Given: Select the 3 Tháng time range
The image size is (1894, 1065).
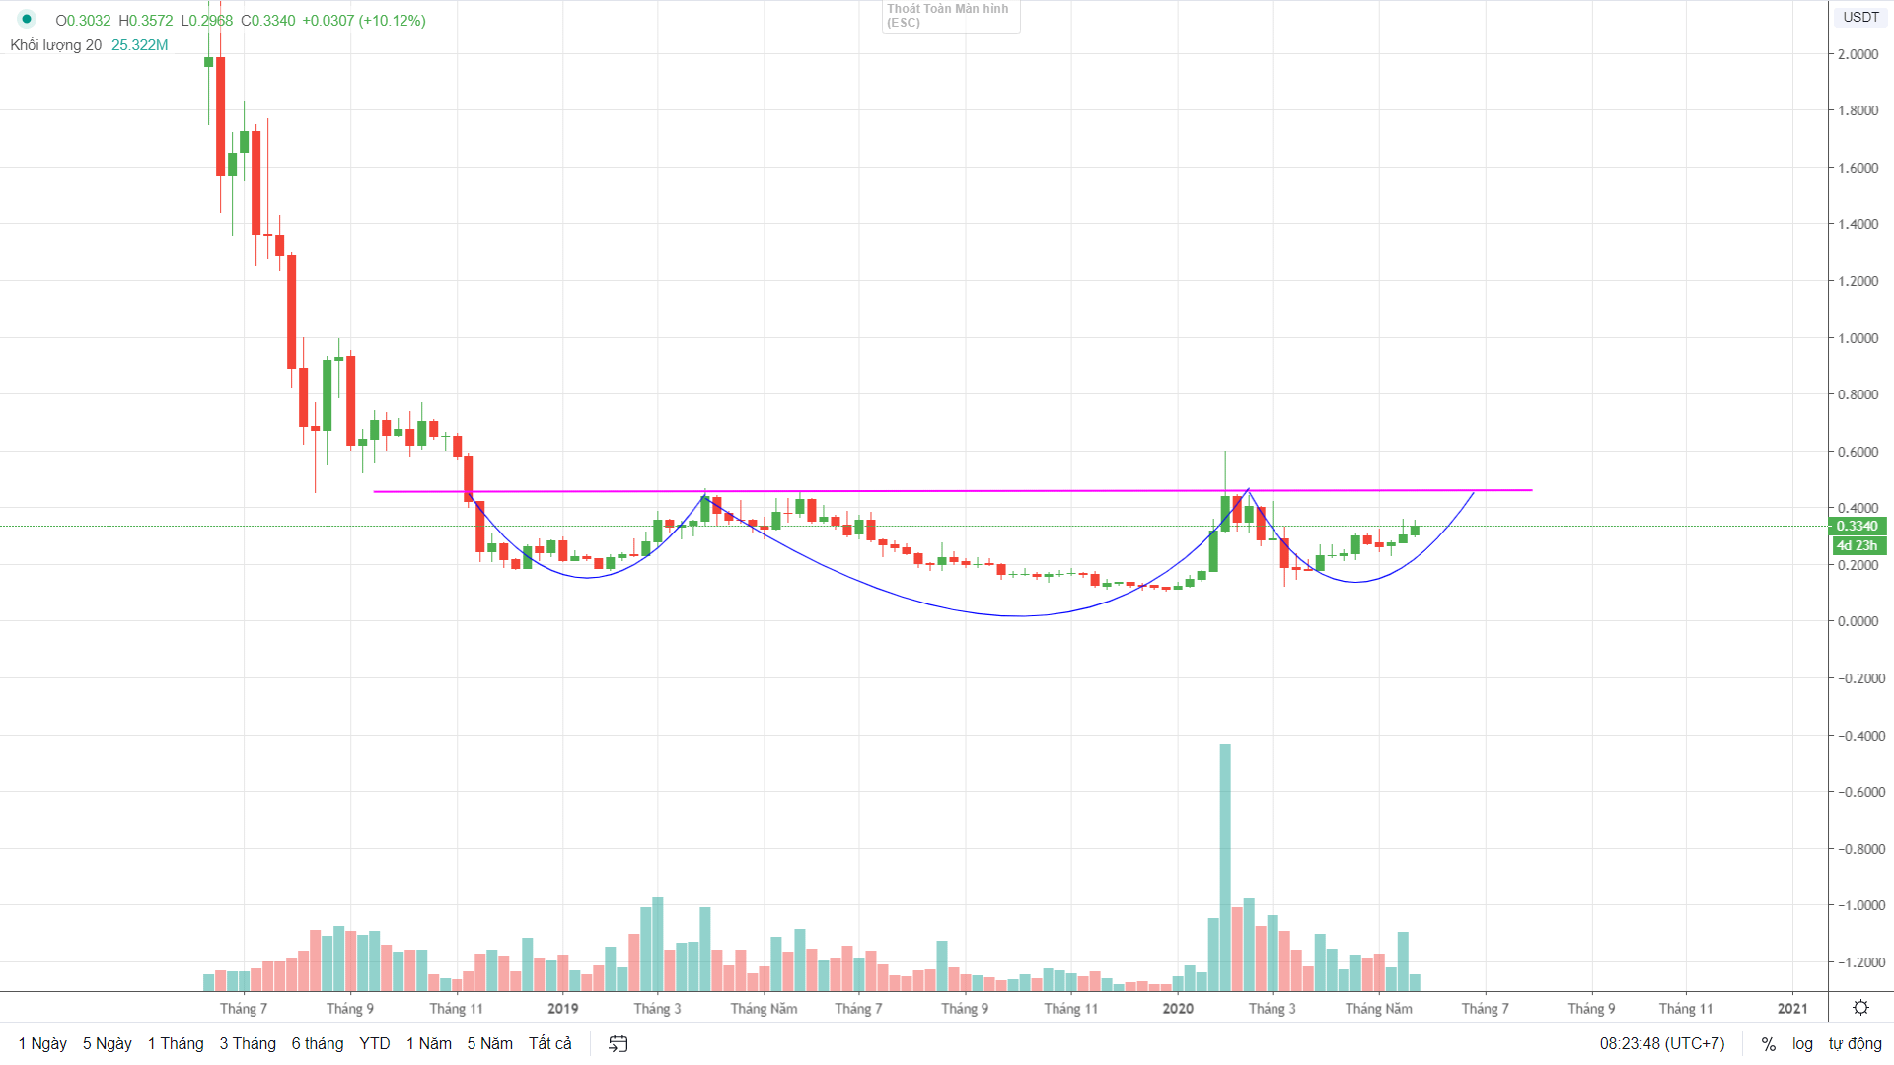Looking at the screenshot, I should point(248,1043).
